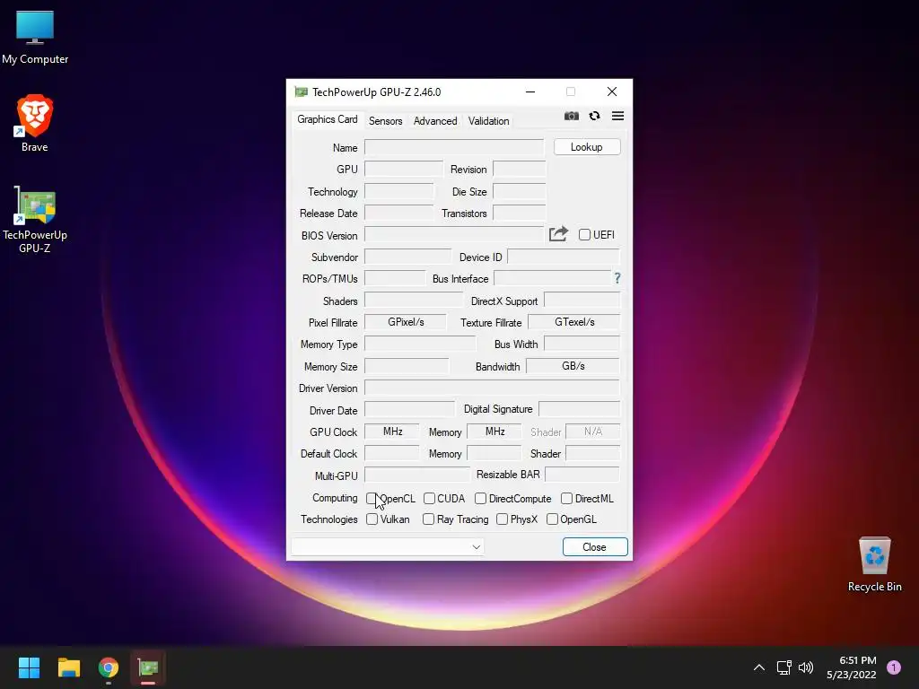Viewport: 919px width, 689px height.
Task: Toggle the CUDA checkbox
Action: click(x=429, y=499)
